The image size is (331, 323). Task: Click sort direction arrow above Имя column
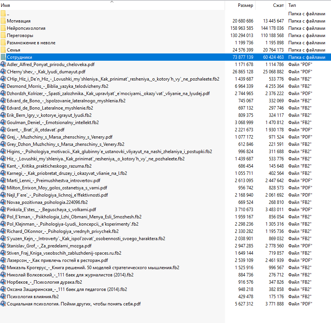(112, 2)
